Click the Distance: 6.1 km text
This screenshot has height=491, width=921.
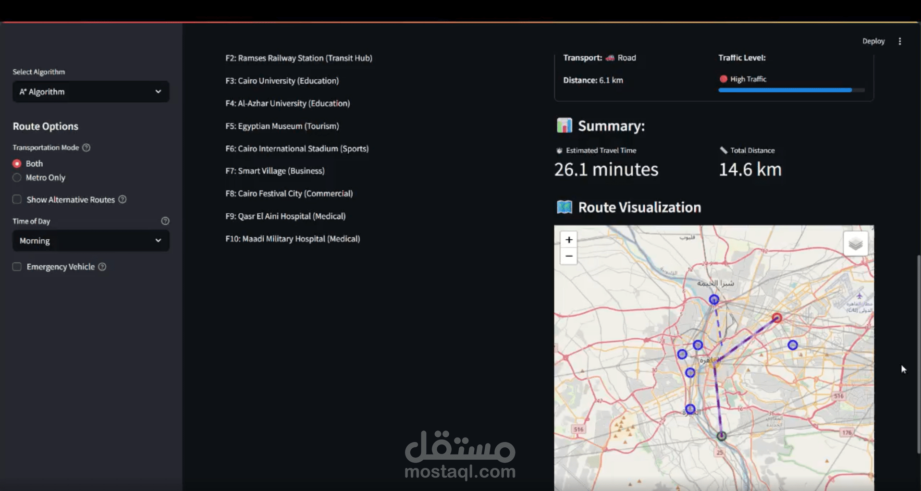[593, 80]
